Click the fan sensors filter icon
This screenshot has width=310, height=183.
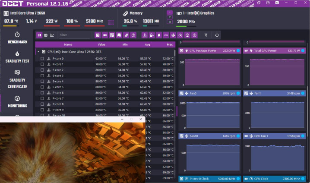[x=173, y=35]
